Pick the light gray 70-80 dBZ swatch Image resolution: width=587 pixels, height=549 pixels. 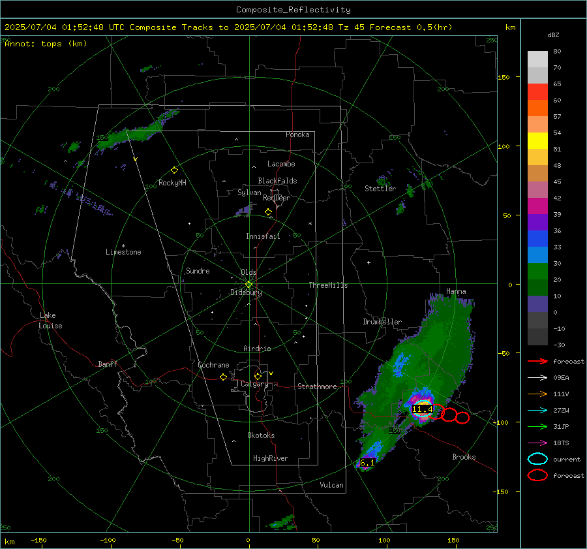[x=537, y=59]
